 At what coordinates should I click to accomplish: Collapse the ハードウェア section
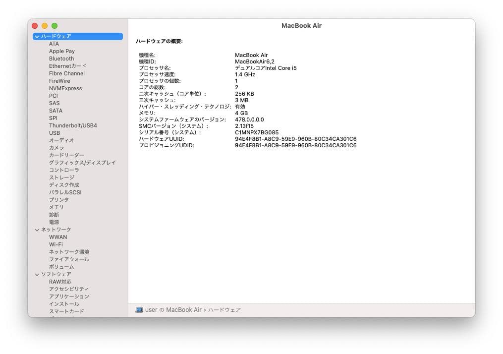coord(37,36)
